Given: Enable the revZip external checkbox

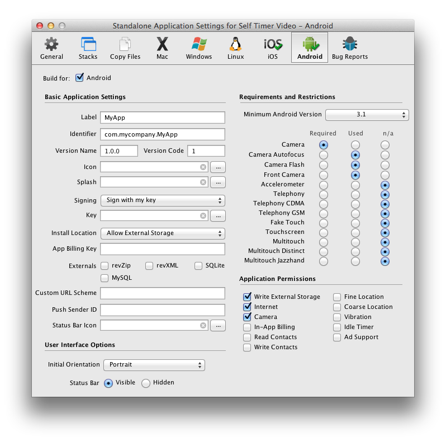Looking at the screenshot, I should tap(105, 266).
